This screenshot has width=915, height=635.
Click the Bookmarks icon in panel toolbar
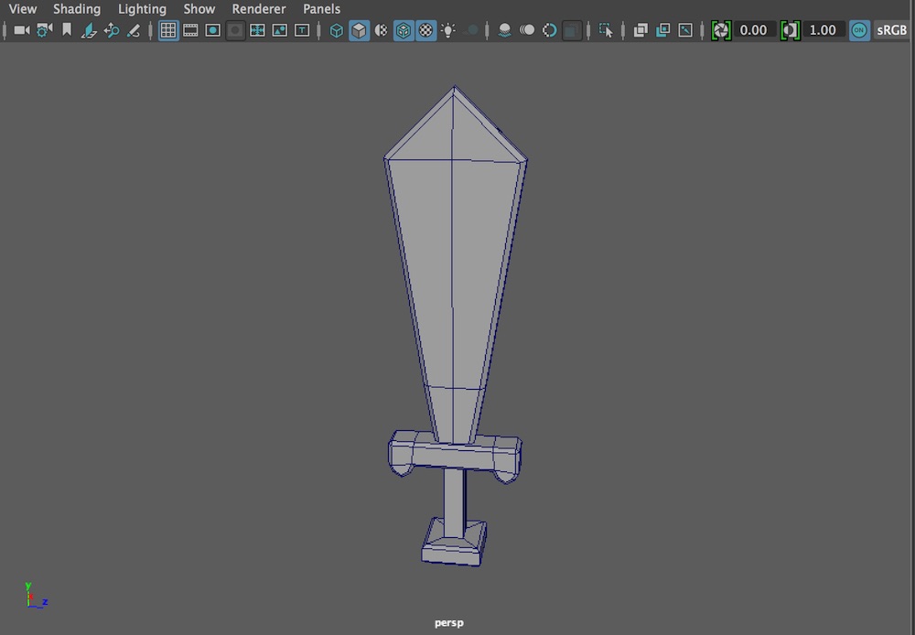(67, 30)
